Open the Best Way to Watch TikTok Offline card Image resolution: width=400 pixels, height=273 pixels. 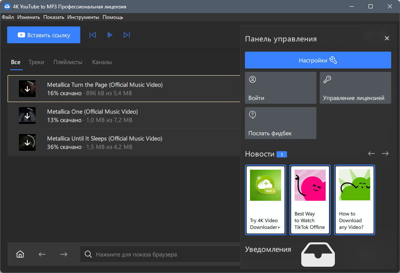click(310, 200)
